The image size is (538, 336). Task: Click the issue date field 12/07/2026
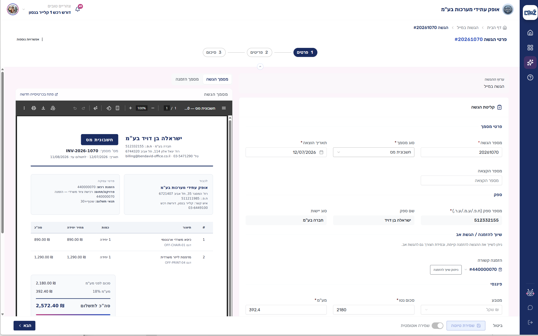[286, 152]
